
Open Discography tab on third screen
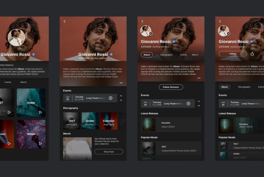[x=166, y=55]
